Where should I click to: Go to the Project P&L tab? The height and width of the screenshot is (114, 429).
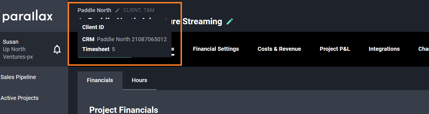(x=335, y=49)
